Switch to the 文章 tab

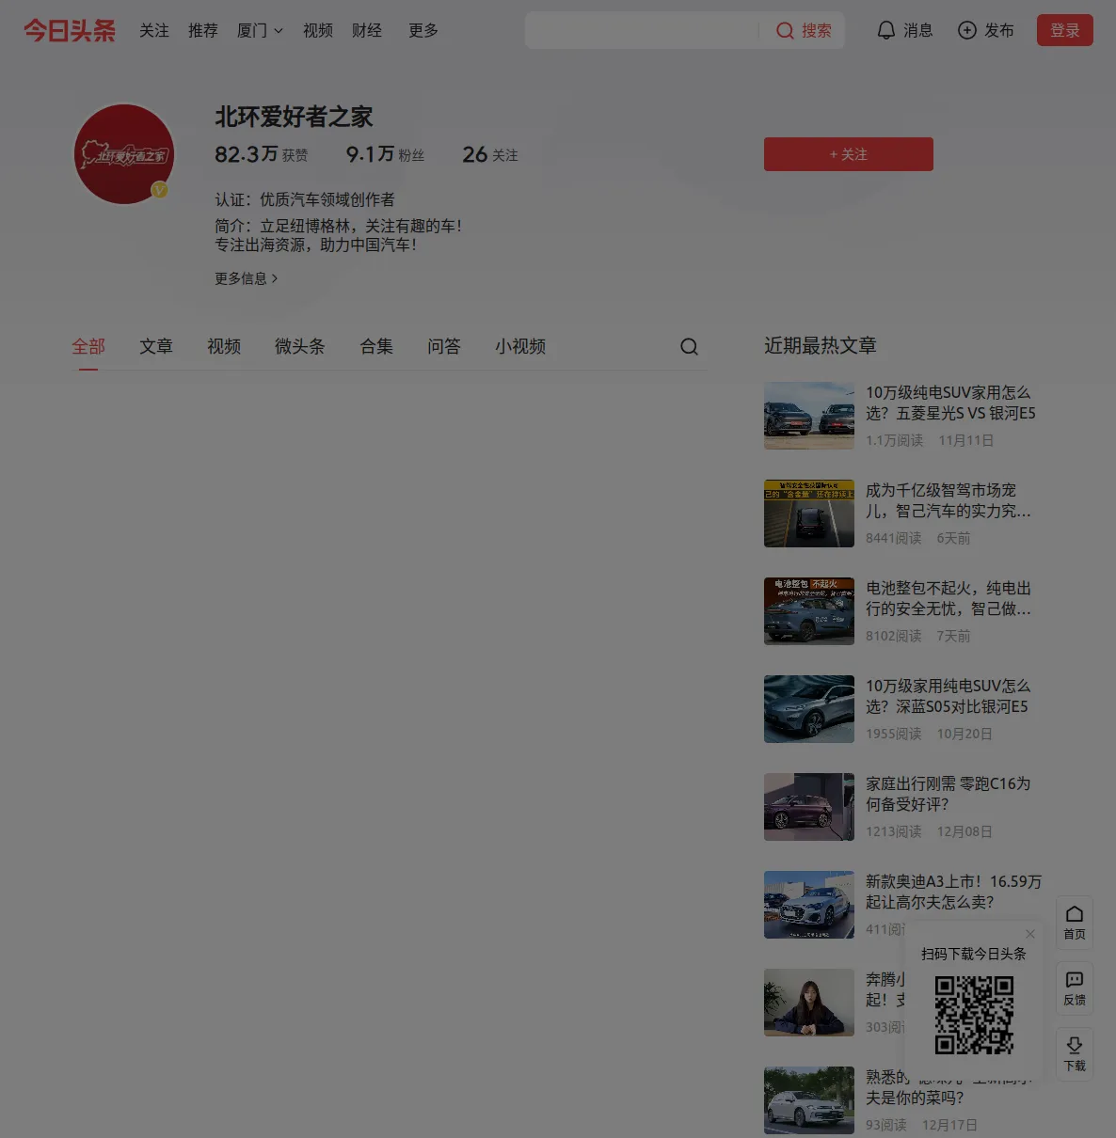[156, 347]
